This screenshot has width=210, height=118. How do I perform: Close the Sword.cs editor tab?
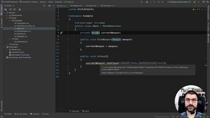click(98, 6)
